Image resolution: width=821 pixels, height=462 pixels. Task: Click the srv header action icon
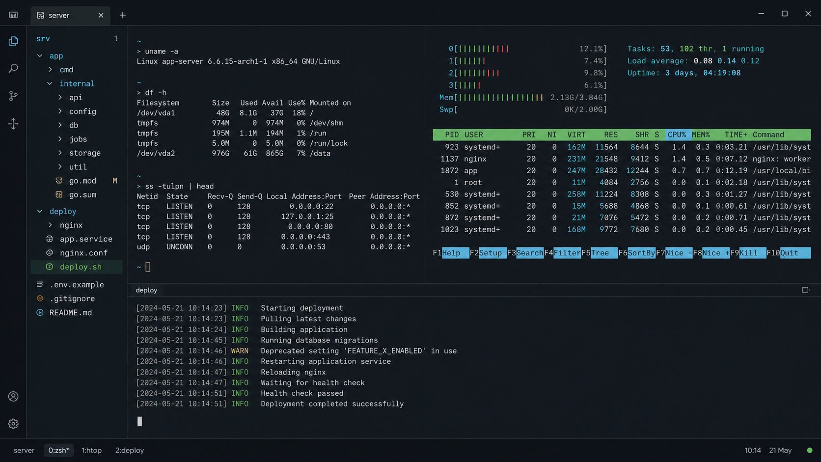(x=116, y=38)
